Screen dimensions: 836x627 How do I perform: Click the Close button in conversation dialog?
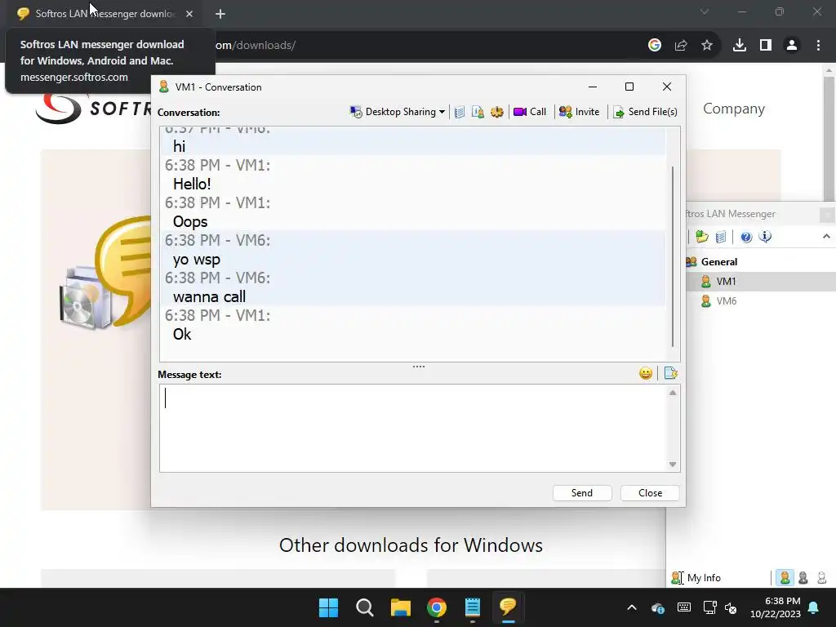coord(650,493)
